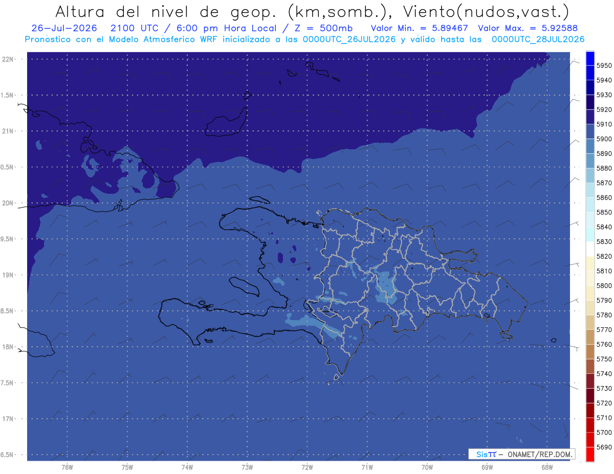Click the color band between 5870 and 5880
Screen dimensions: 614x474
coord(589,175)
